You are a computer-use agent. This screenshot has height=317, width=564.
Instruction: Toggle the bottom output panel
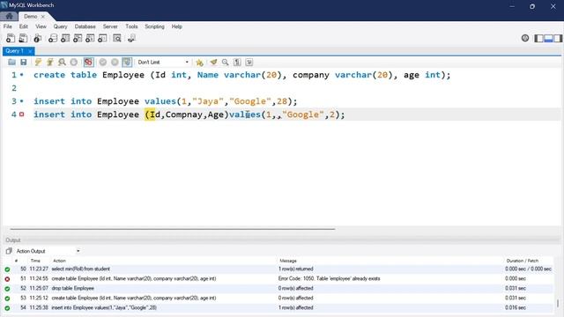pyautogui.click(x=548, y=38)
